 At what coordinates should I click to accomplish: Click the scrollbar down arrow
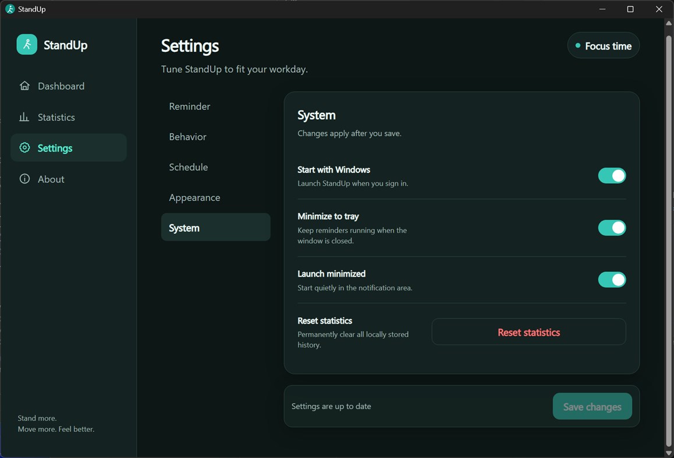(x=668, y=453)
